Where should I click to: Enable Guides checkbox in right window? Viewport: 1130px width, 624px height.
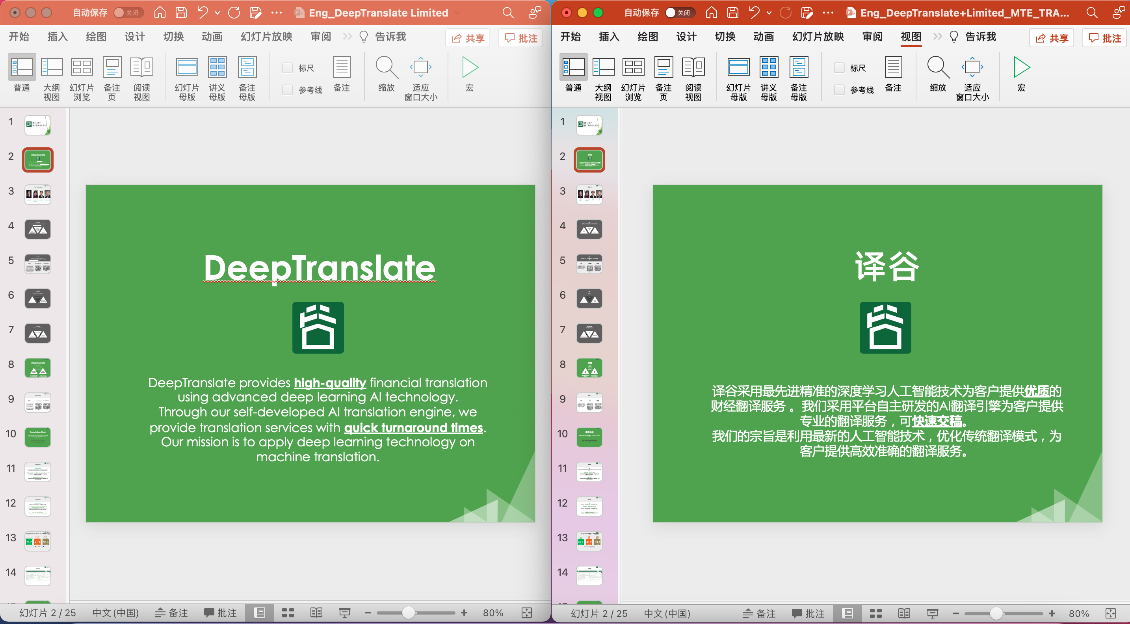[x=839, y=89]
